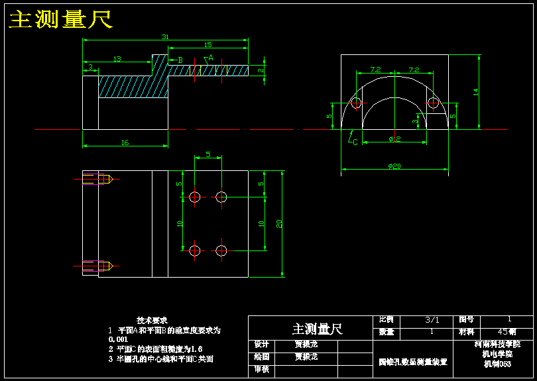Image resolution: width=537 pixels, height=381 pixels.
Task: Click the surface label A
Action: (211, 58)
